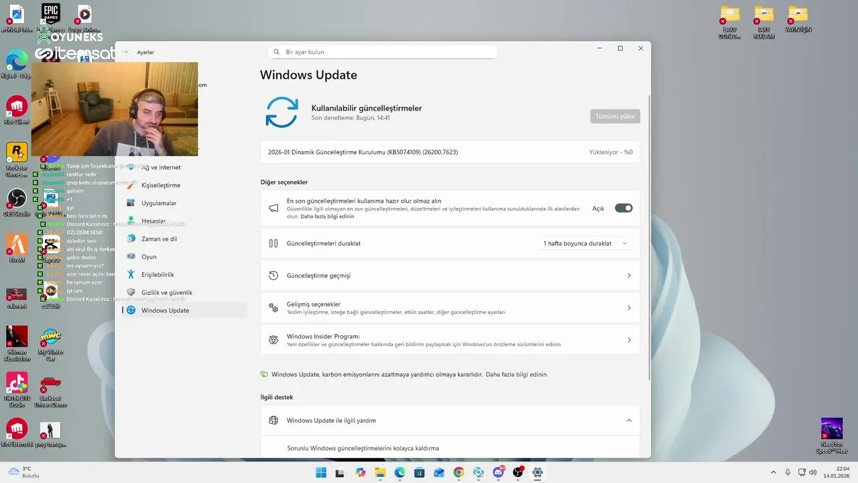Click the microphone icon in system tray
The width and height of the screenshot is (858, 483).
click(x=788, y=472)
